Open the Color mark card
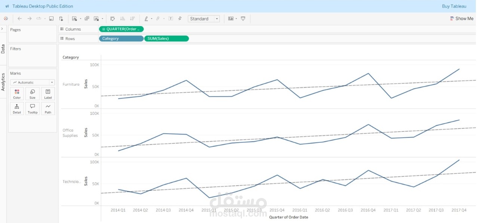 click(17, 94)
